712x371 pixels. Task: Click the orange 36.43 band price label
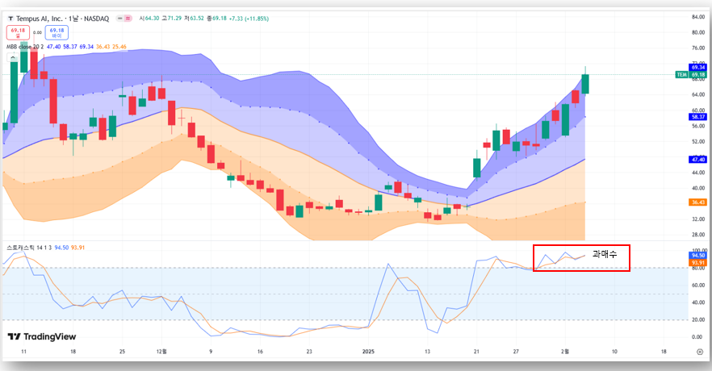coord(698,202)
